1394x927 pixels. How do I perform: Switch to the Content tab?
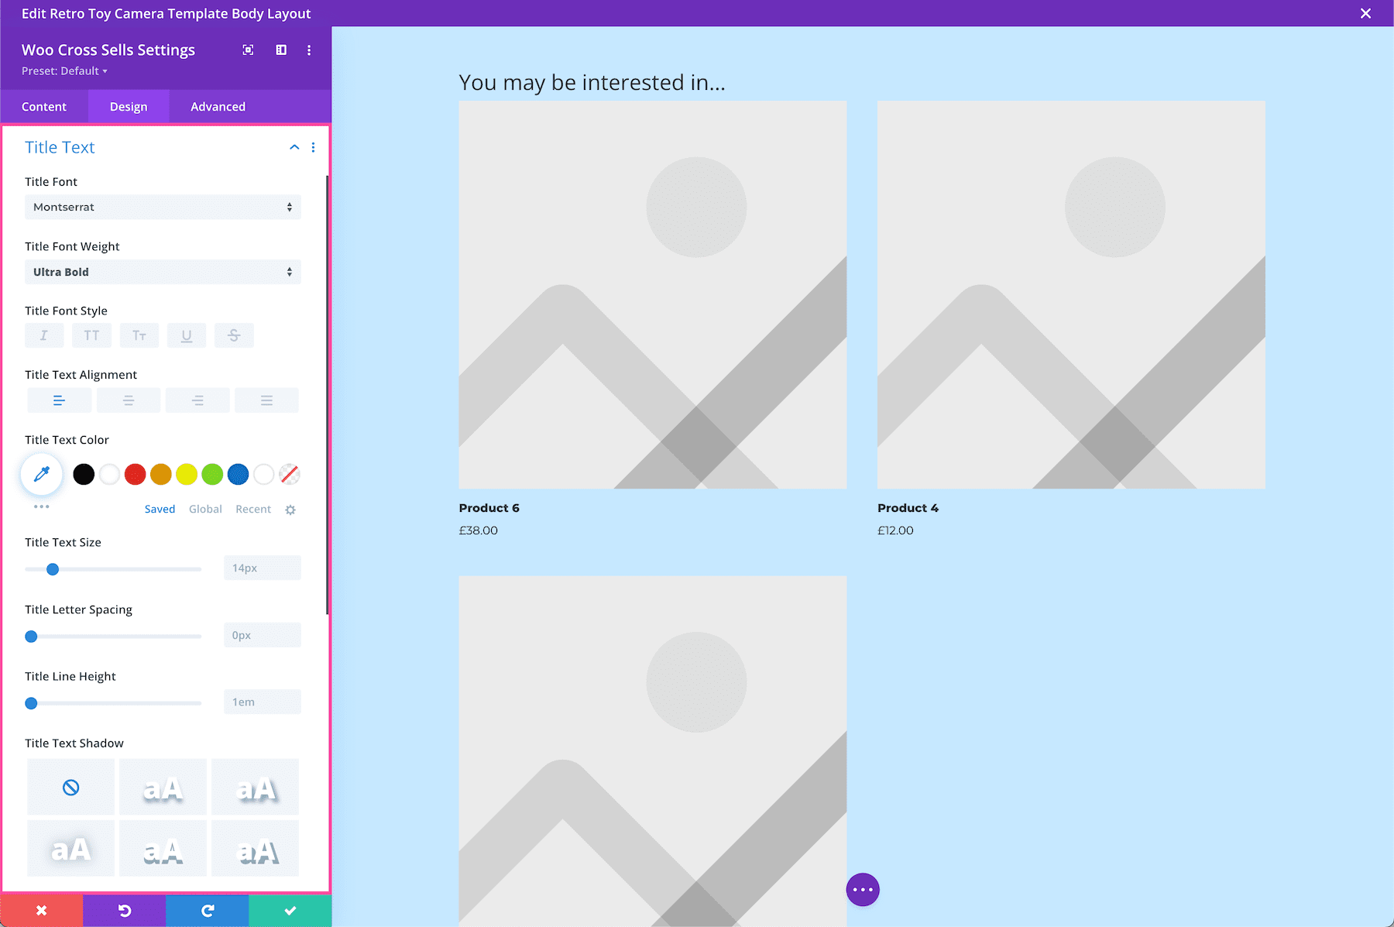44,106
